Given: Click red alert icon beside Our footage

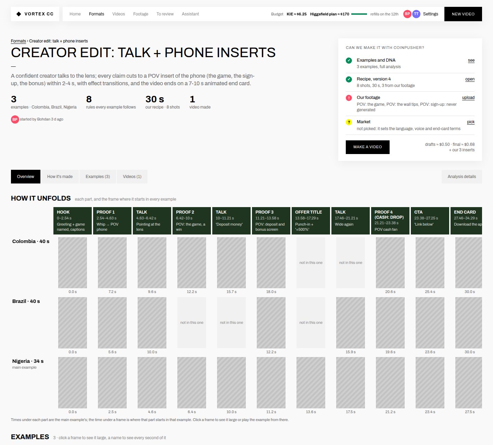Looking at the screenshot, I should click(349, 98).
